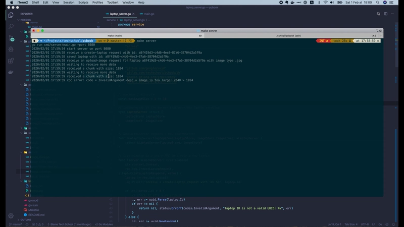Open notifications bell in status bar
The width and height of the screenshot is (404, 227).
click(393, 224)
